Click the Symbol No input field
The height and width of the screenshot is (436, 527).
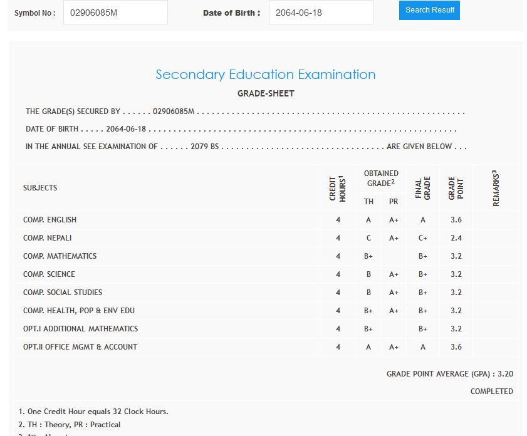[x=115, y=13]
